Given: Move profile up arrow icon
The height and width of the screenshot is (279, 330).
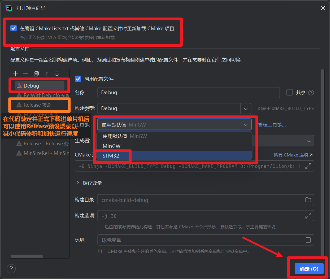Looking at the screenshot, I should 47,74.
